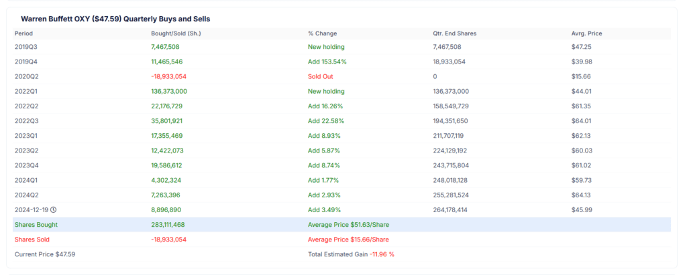
Task: Click the Add 5.87% change cell
Action: 324,151
